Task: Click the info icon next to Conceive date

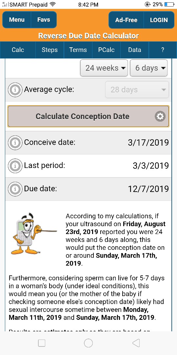Action: pyautogui.click(x=15, y=143)
